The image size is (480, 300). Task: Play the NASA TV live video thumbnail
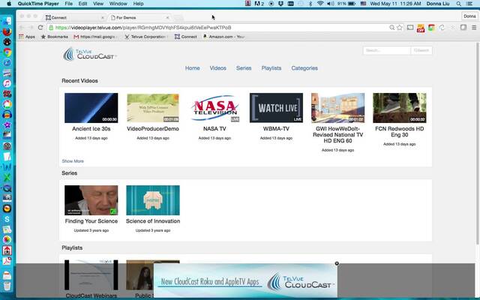[x=214, y=108]
